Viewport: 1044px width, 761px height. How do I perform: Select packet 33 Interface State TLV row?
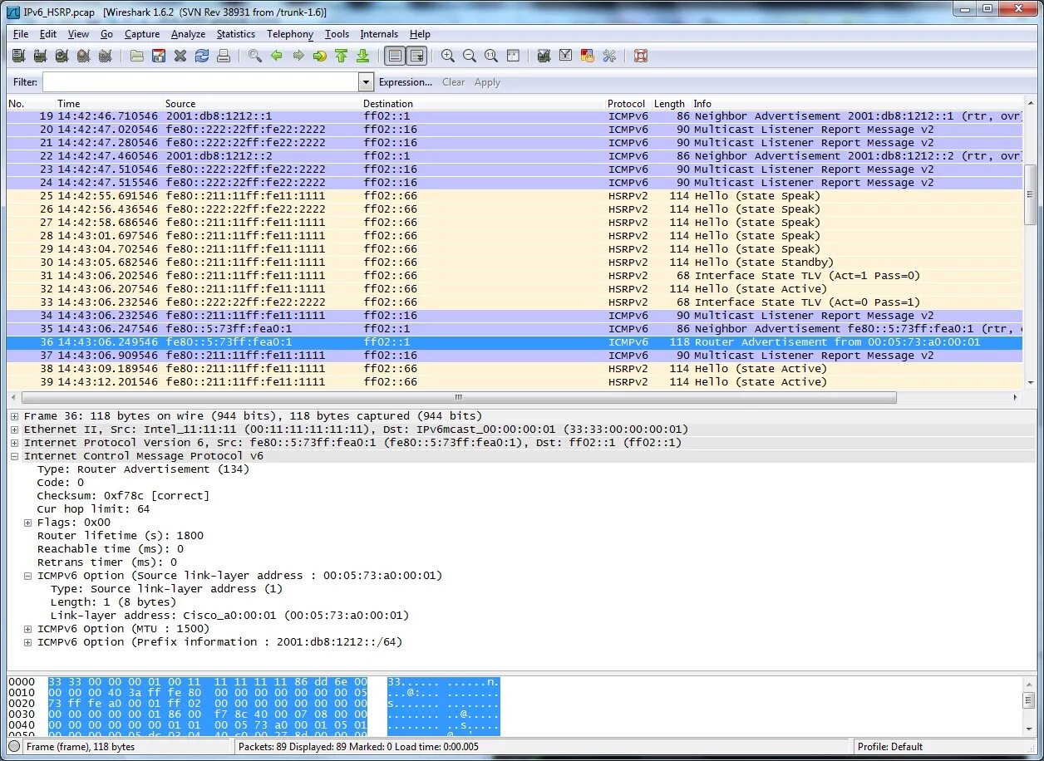515,302
